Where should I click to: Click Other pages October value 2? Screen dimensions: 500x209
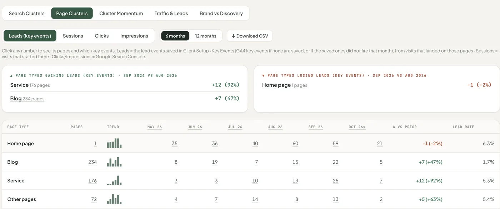[x=381, y=199]
